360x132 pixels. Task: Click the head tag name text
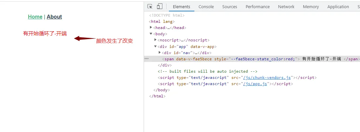[x=160, y=28]
